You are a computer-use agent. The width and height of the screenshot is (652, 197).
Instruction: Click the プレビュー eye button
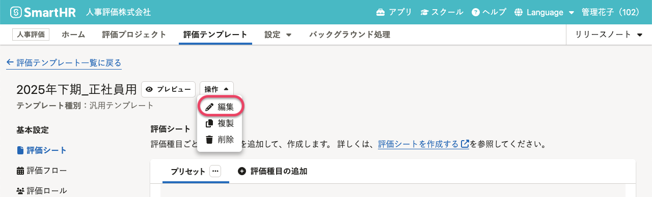click(168, 89)
